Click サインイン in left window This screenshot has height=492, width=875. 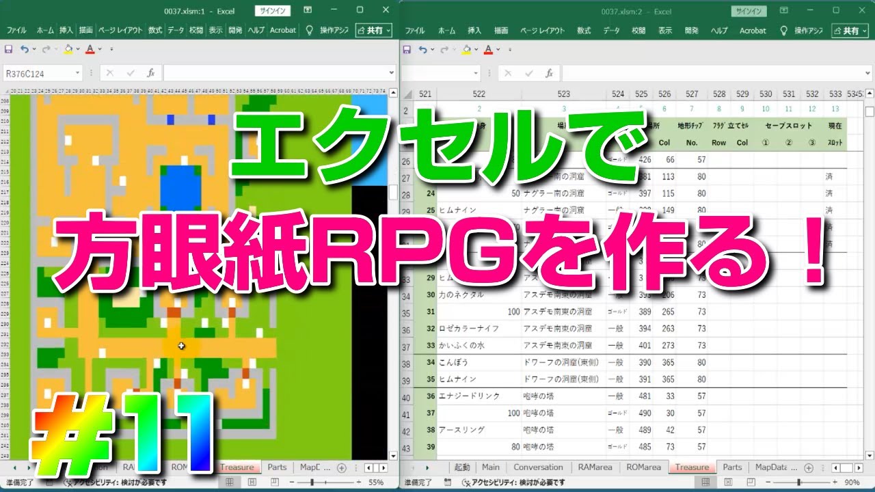coord(273,11)
